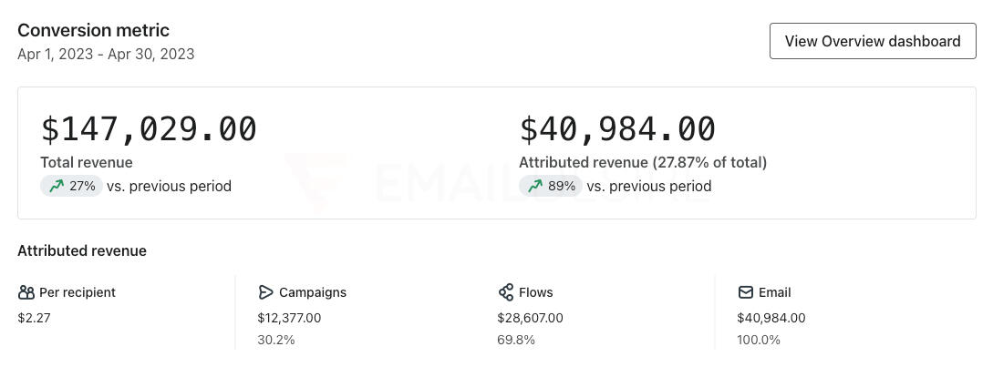Click the Per recipient people icon
993x367 pixels.
pos(26,292)
